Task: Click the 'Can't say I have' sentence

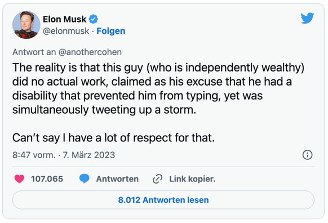Action: [114, 138]
